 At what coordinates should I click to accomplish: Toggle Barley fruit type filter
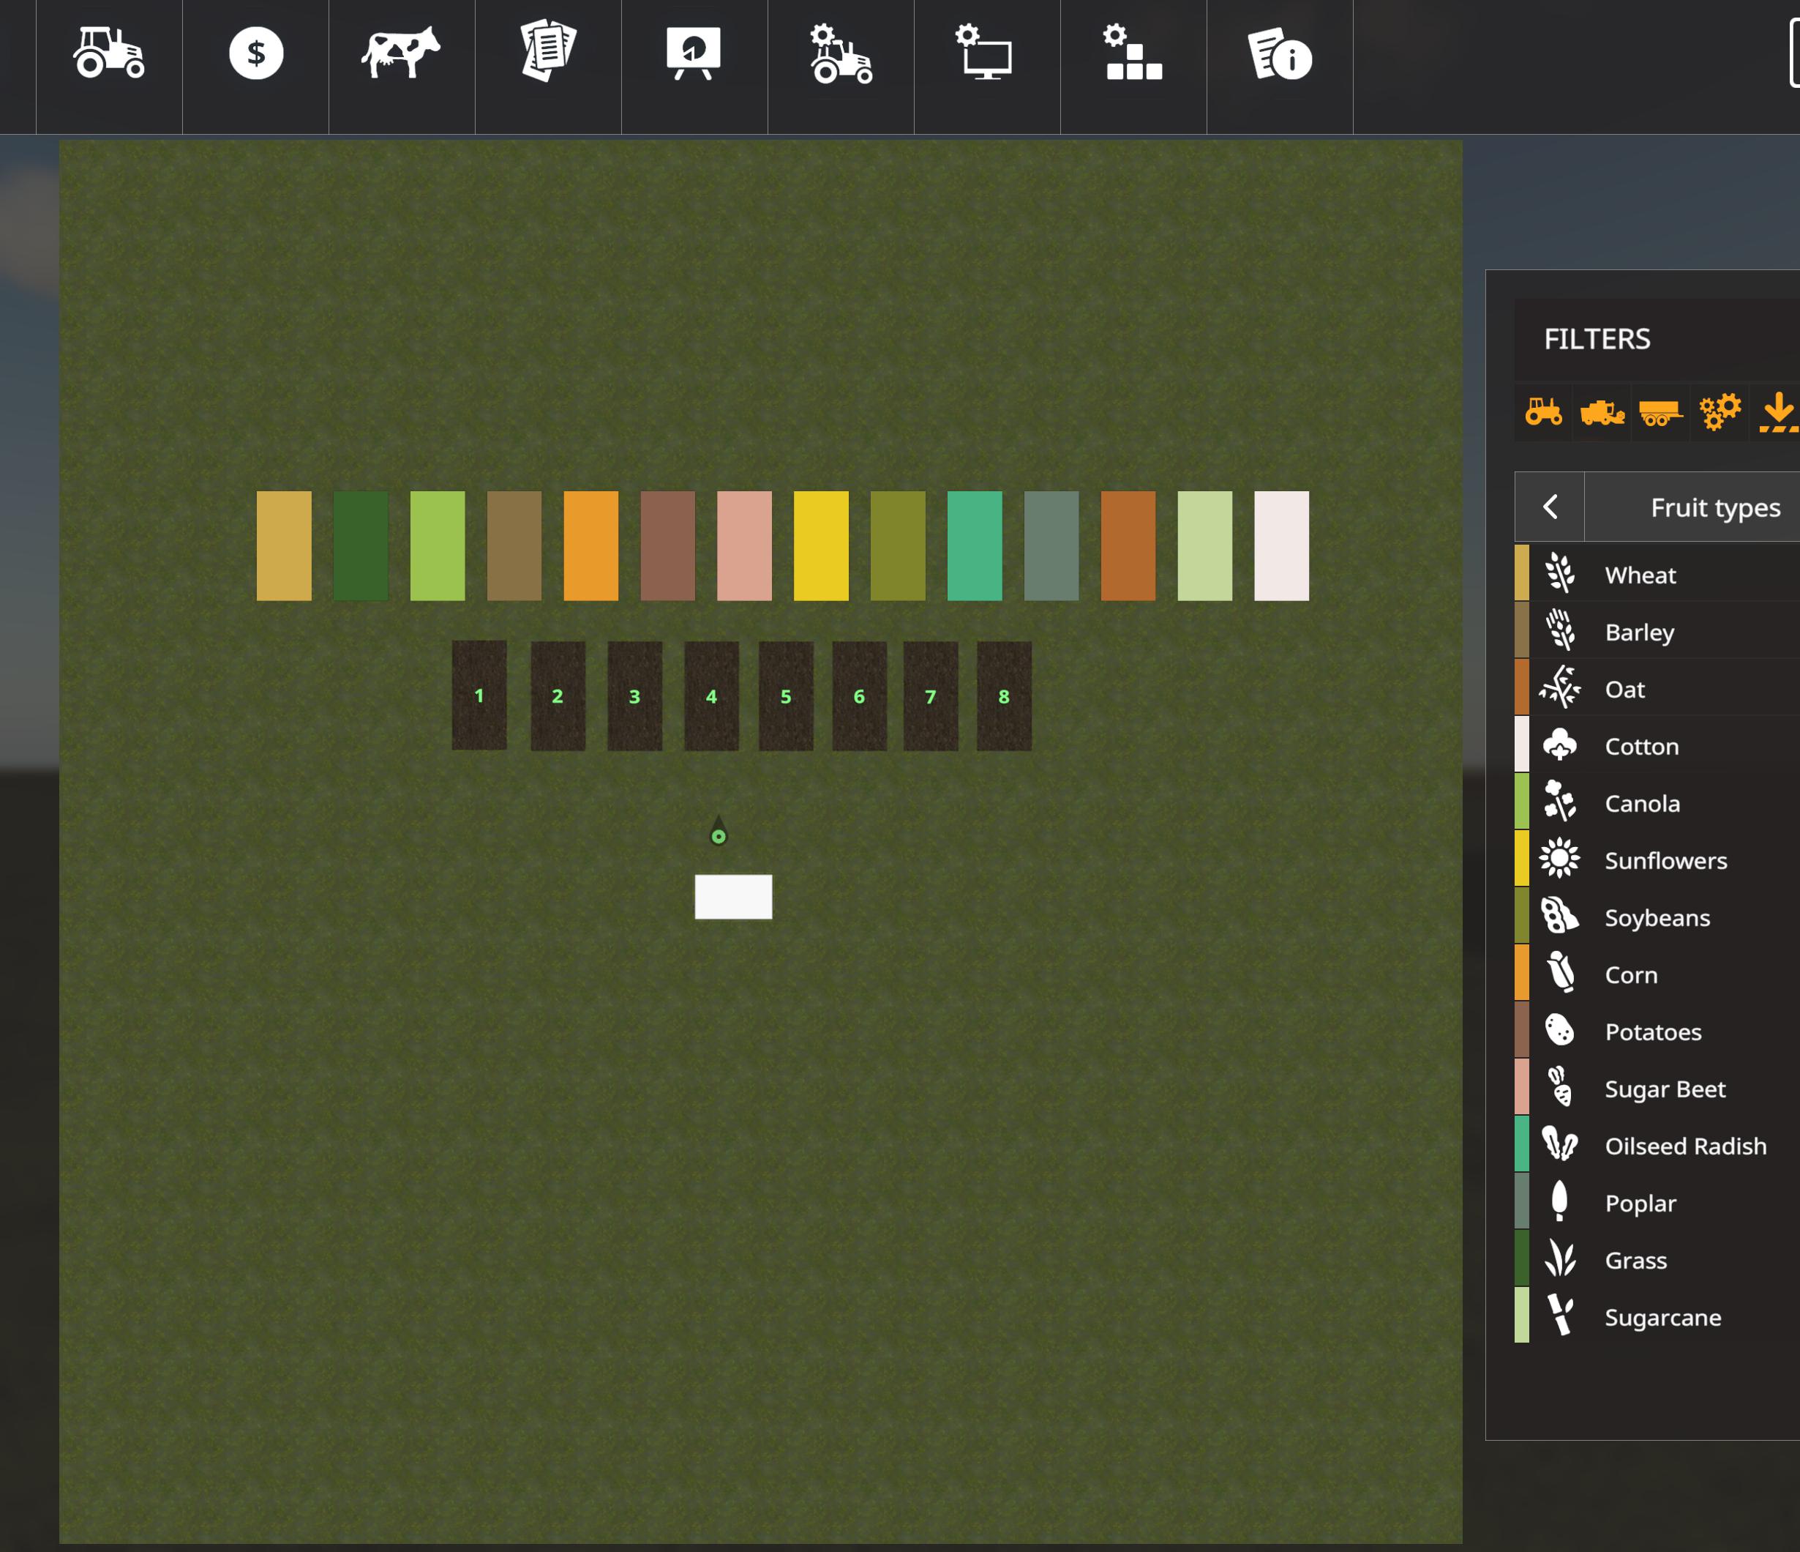[x=1657, y=631]
